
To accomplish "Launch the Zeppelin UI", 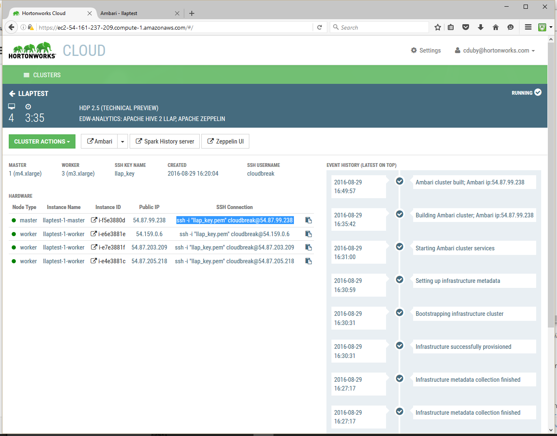I will 225,141.
